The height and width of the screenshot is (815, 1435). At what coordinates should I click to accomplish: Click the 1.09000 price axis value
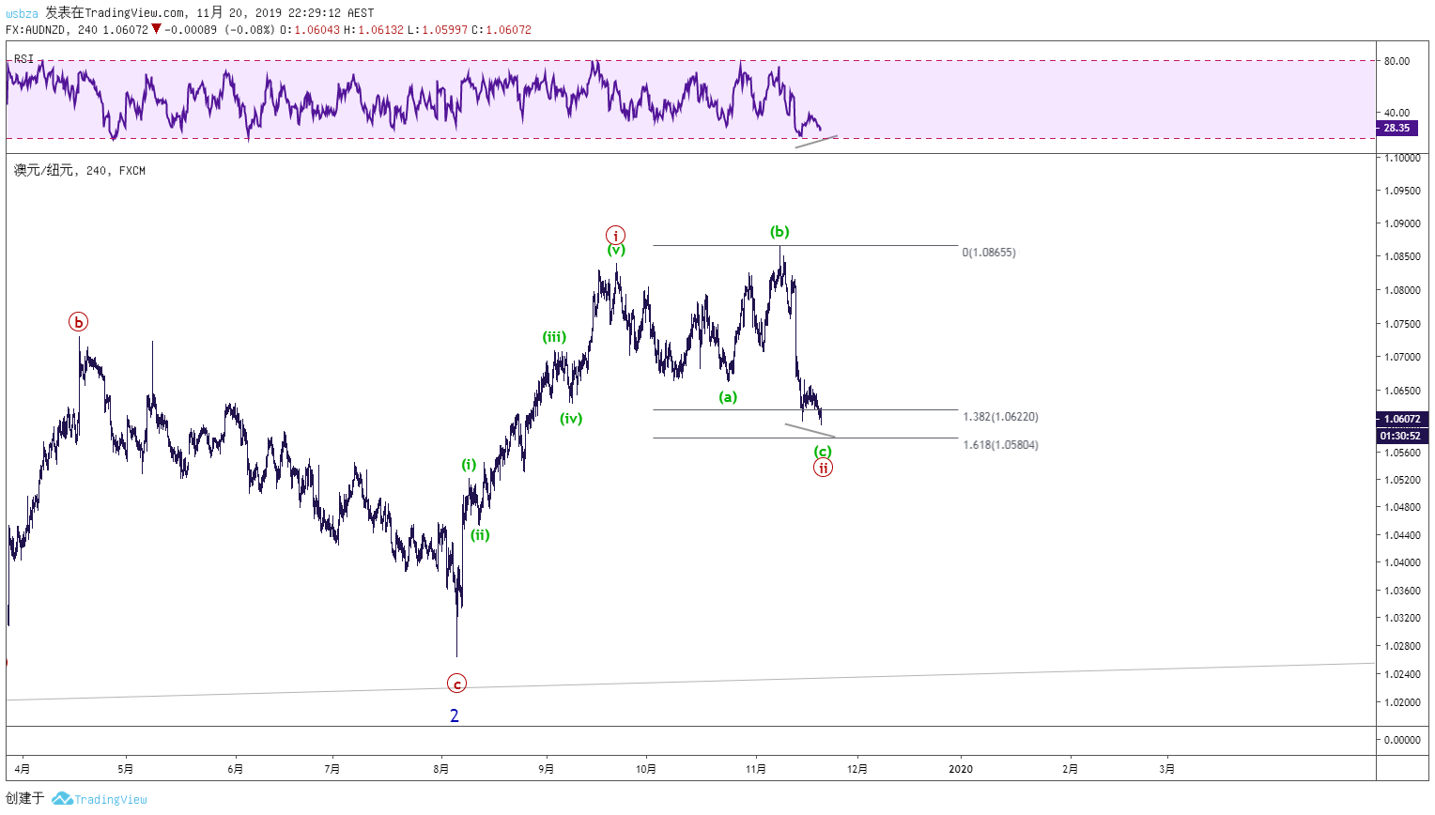click(1402, 223)
